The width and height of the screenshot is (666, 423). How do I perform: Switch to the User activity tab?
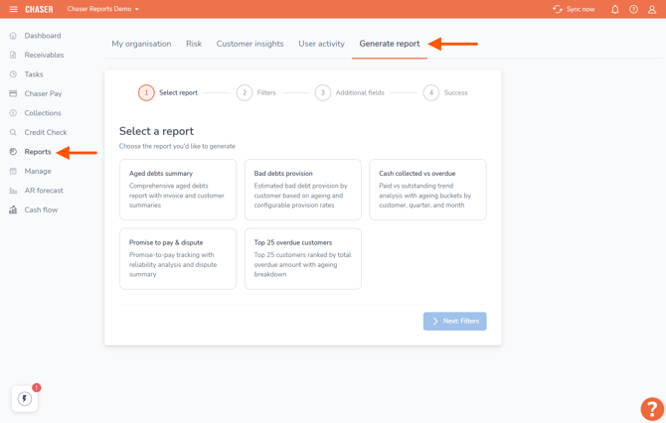(x=321, y=44)
